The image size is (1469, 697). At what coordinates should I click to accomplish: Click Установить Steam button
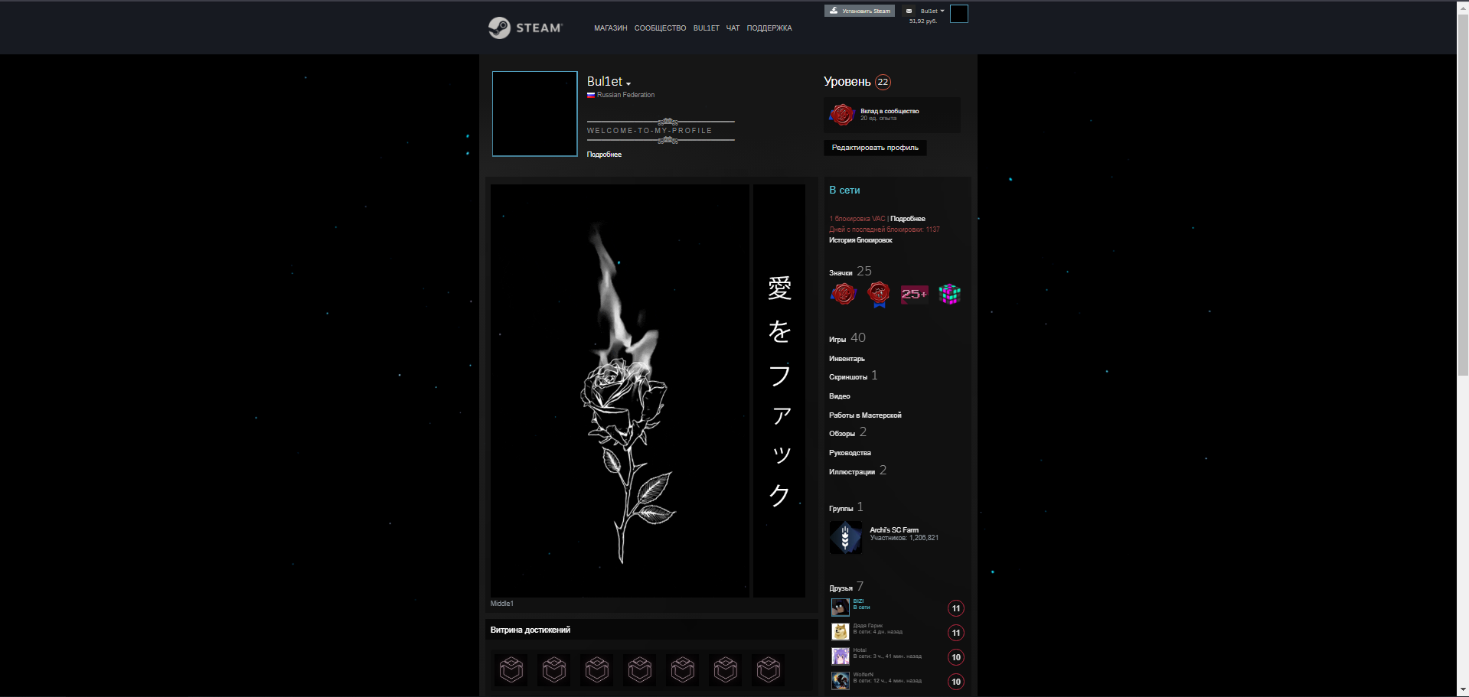point(859,11)
